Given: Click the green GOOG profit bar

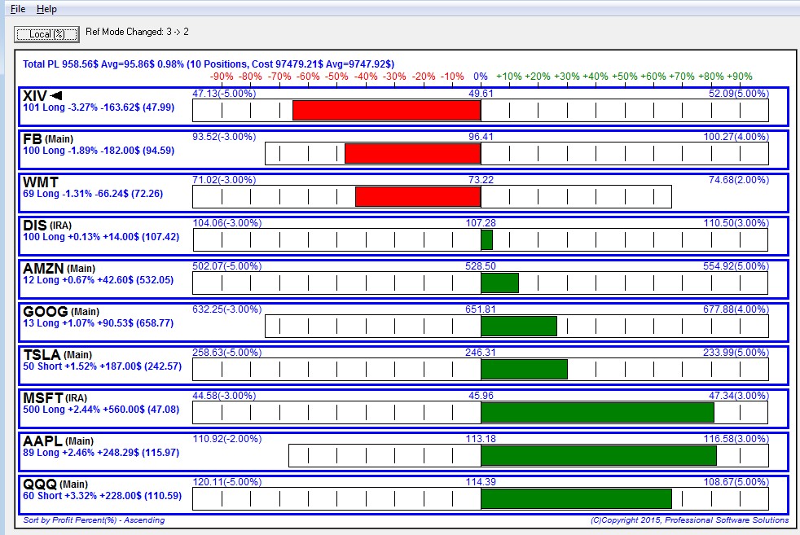Looking at the screenshot, I should click(x=519, y=326).
